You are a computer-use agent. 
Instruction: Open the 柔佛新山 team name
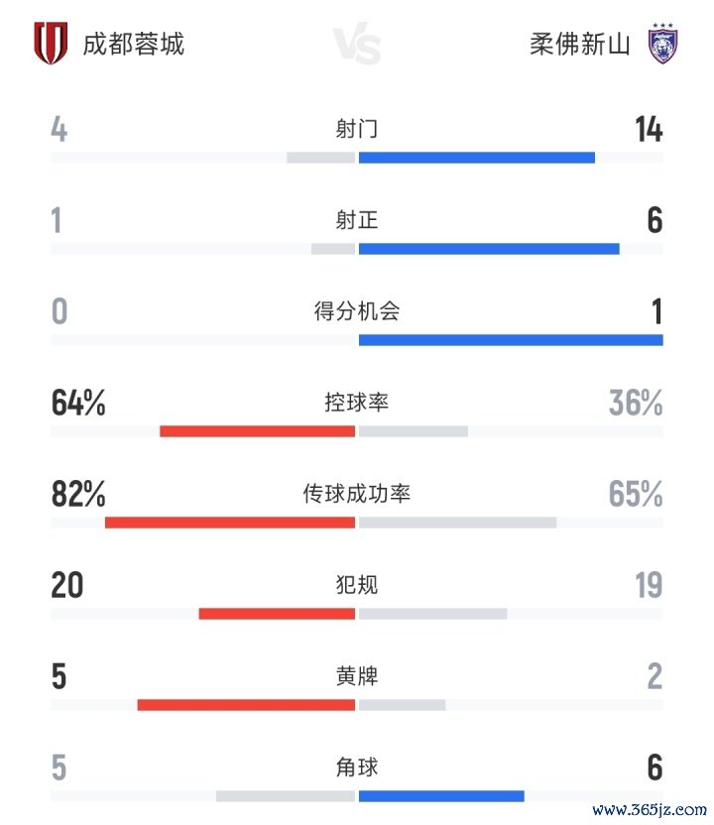(580, 45)
